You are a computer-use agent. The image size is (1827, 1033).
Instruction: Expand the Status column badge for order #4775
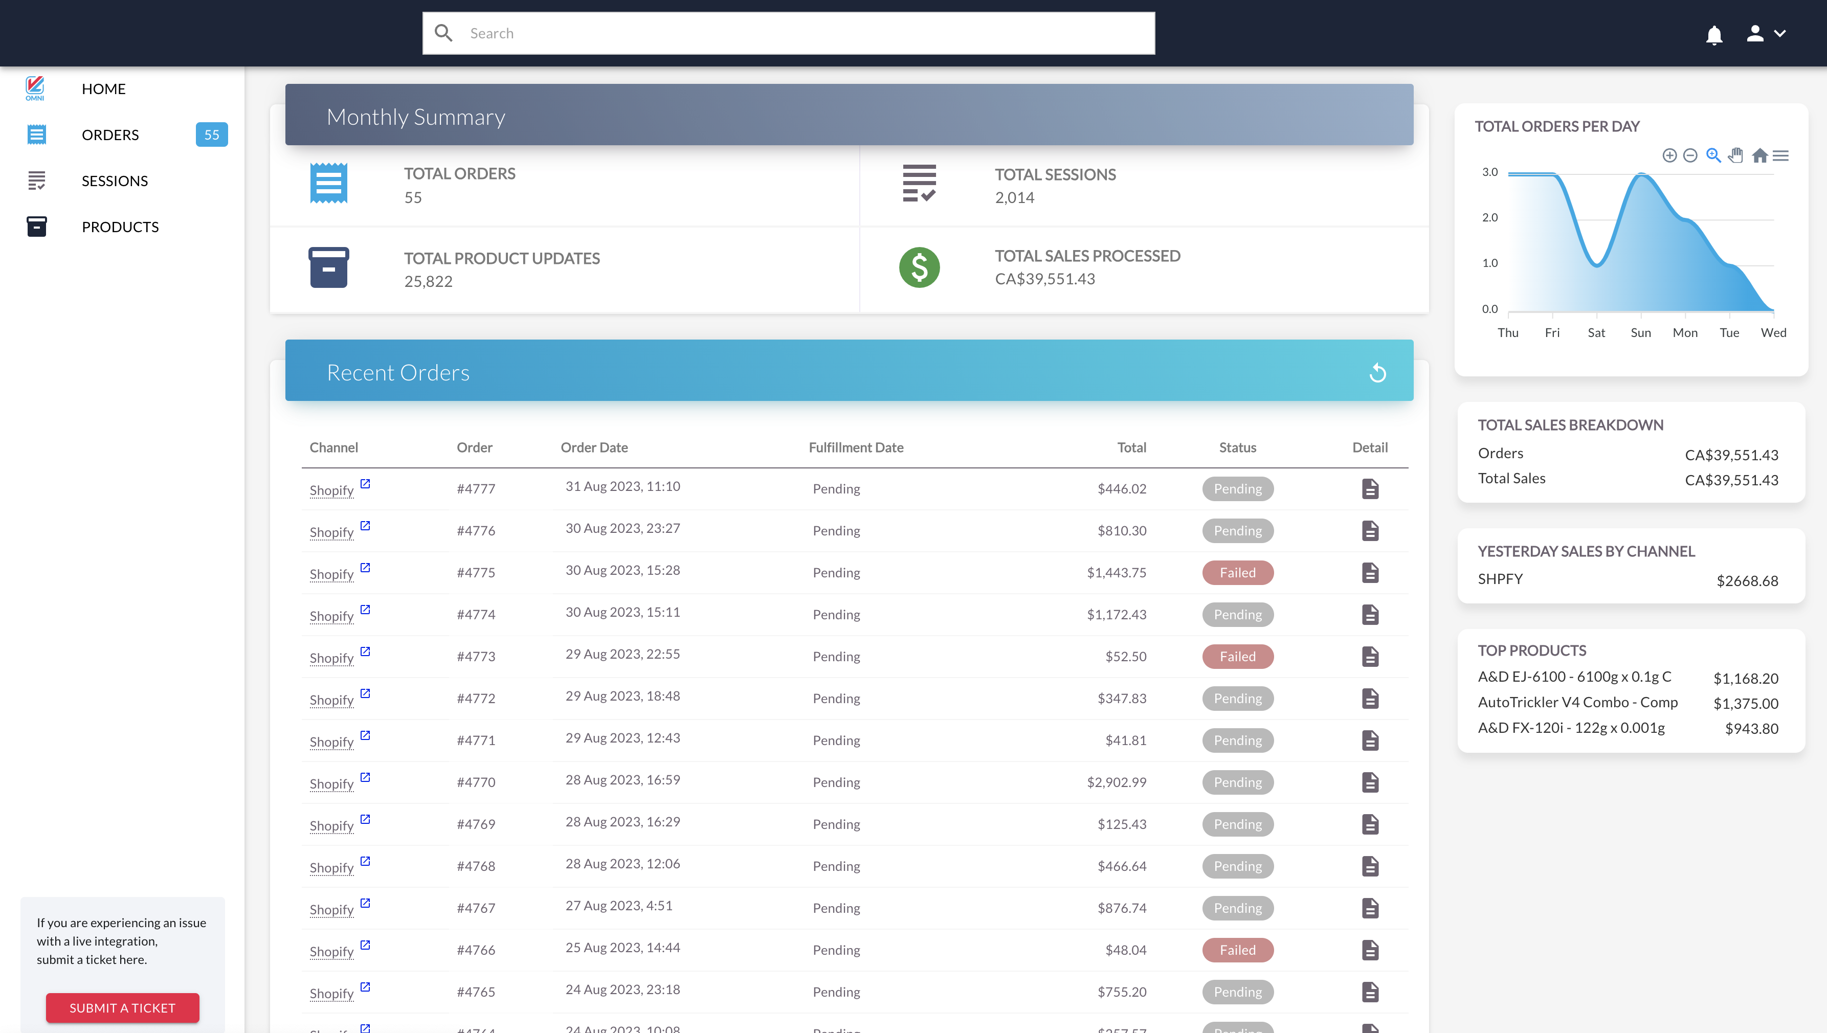1237,573
